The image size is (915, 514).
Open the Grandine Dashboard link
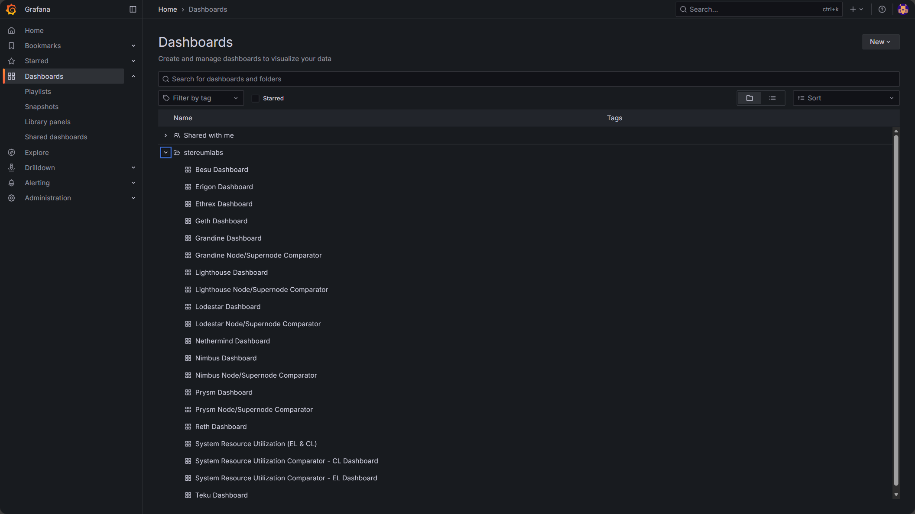(x=228, y=238)
